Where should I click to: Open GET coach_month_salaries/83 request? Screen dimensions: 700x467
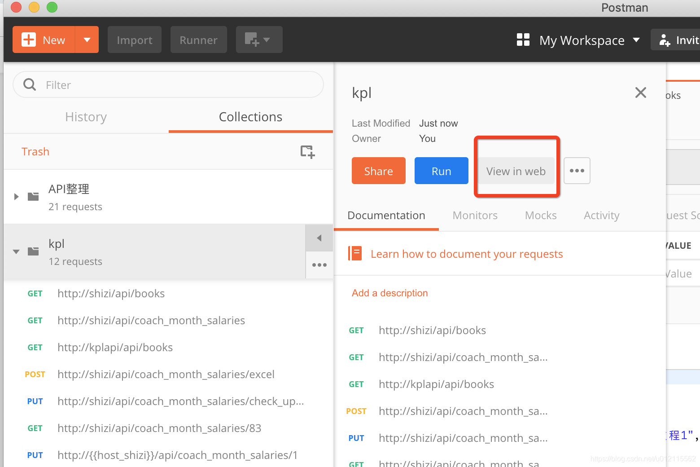click(168, 428)
